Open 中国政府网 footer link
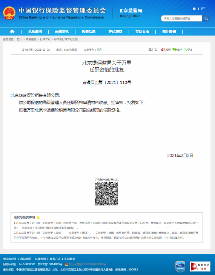The image size is (215, 275). tap(10, 259)
